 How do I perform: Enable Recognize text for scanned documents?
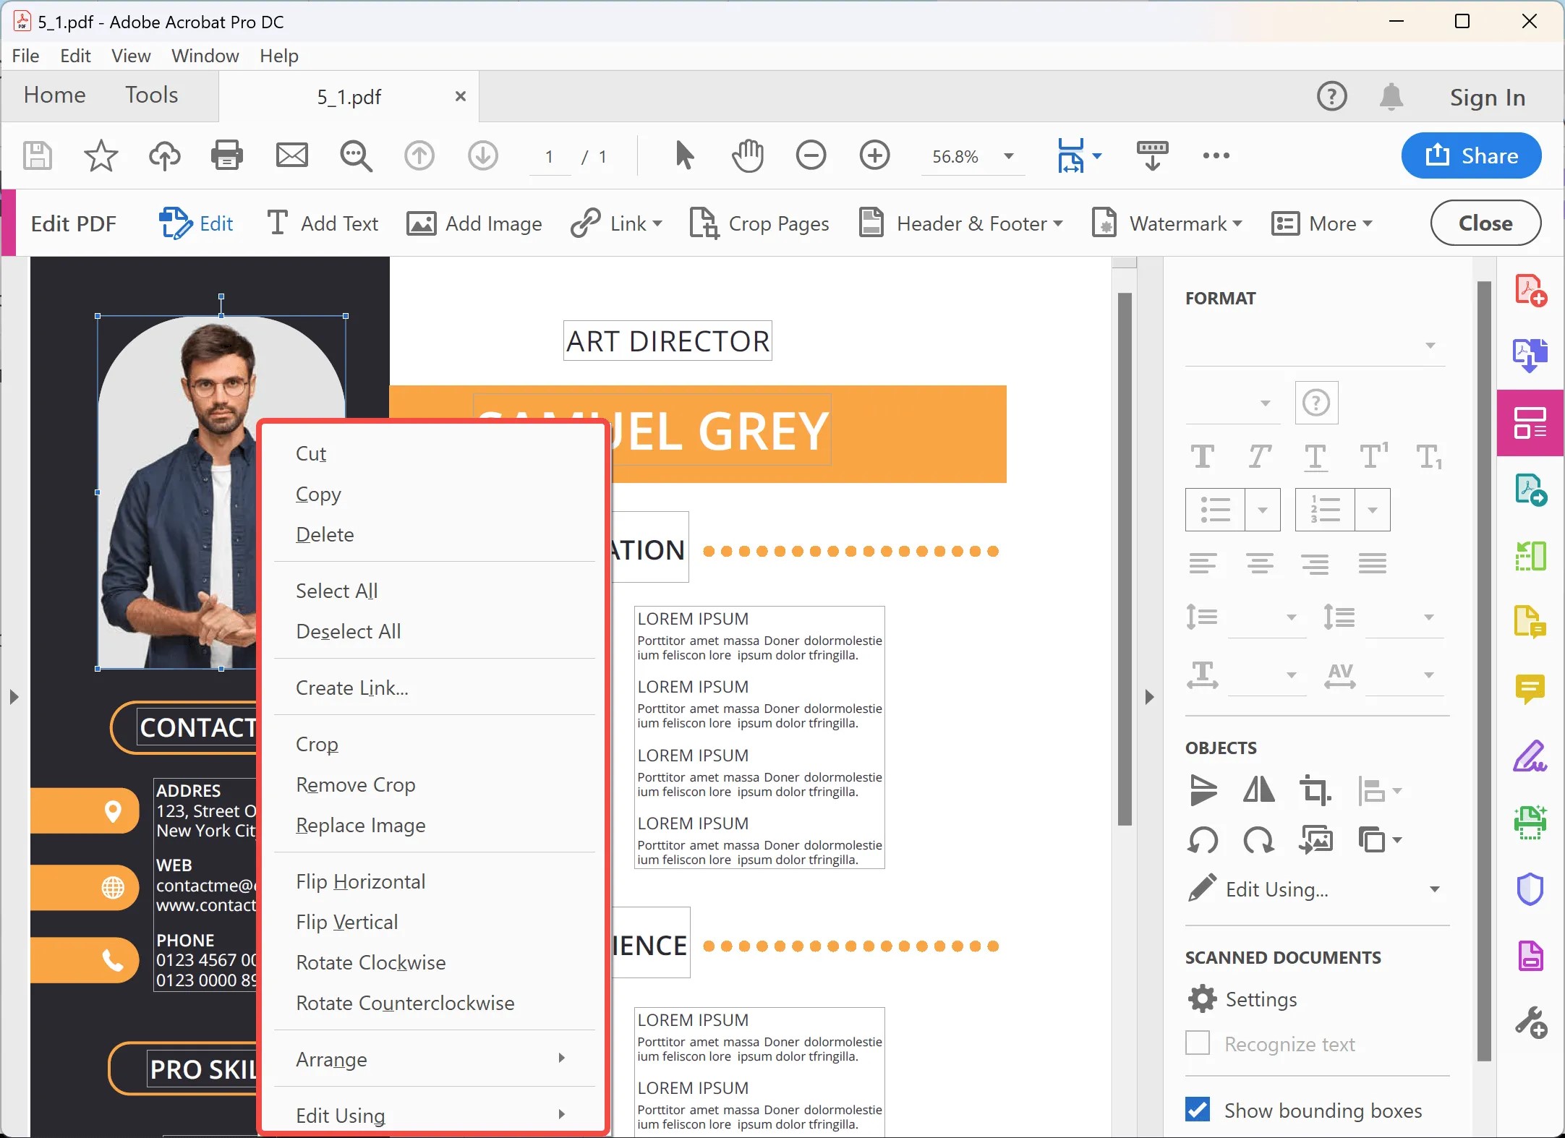[x=1197, y=1043]
